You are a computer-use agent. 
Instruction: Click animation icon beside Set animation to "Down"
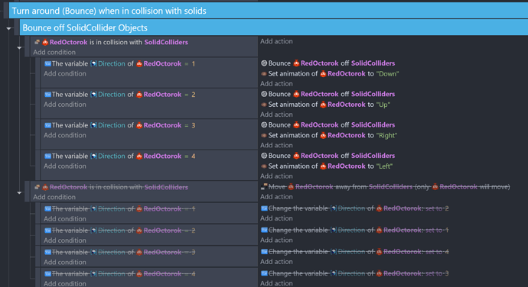click(264, 73)
